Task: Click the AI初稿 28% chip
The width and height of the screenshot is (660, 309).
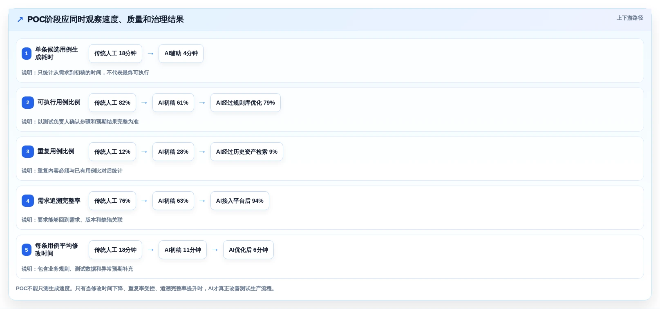Action: pyautogui.click(x=173, y=152)
